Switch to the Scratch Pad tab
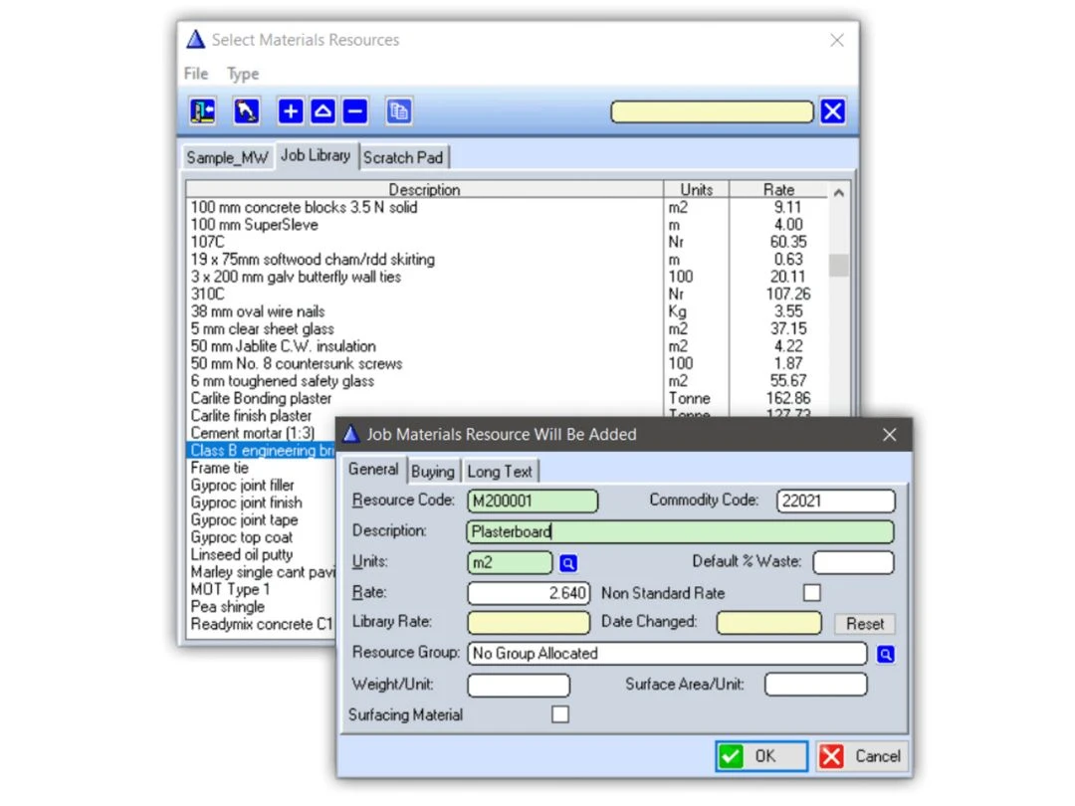The width and height of the screenshot is (1075, 806). [403, 157]
